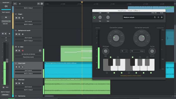Open the Major scale type dropdown
This screenshot has width=176, height=99.
pos(137,51)
